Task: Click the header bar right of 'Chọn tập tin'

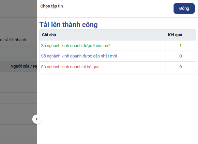Action: click(x=117, y=8)
